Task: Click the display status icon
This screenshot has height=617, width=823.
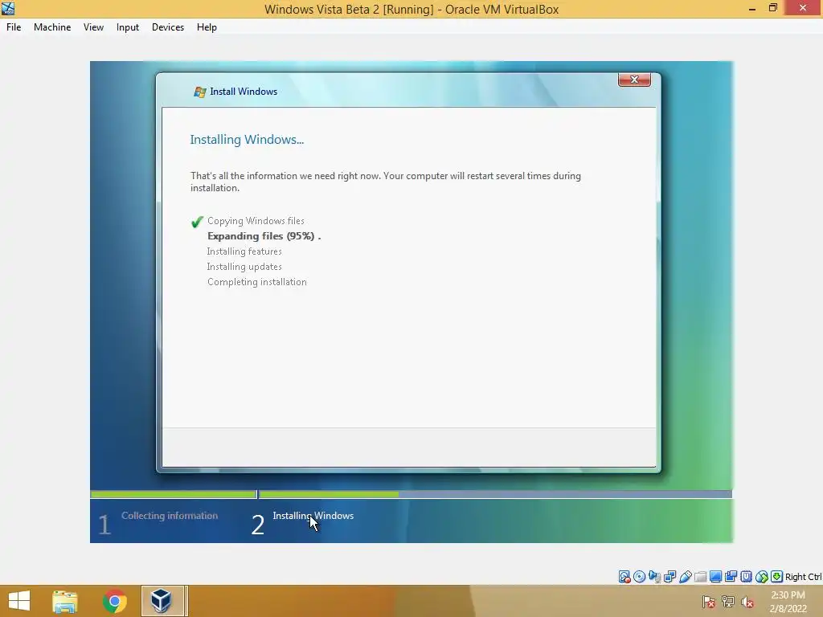Action: point(715,577)
